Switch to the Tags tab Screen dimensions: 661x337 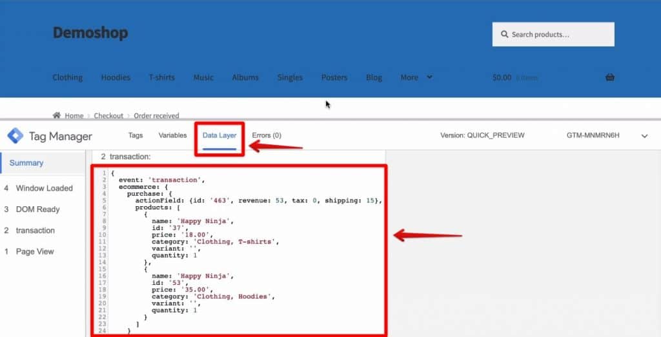coord(136,135)
